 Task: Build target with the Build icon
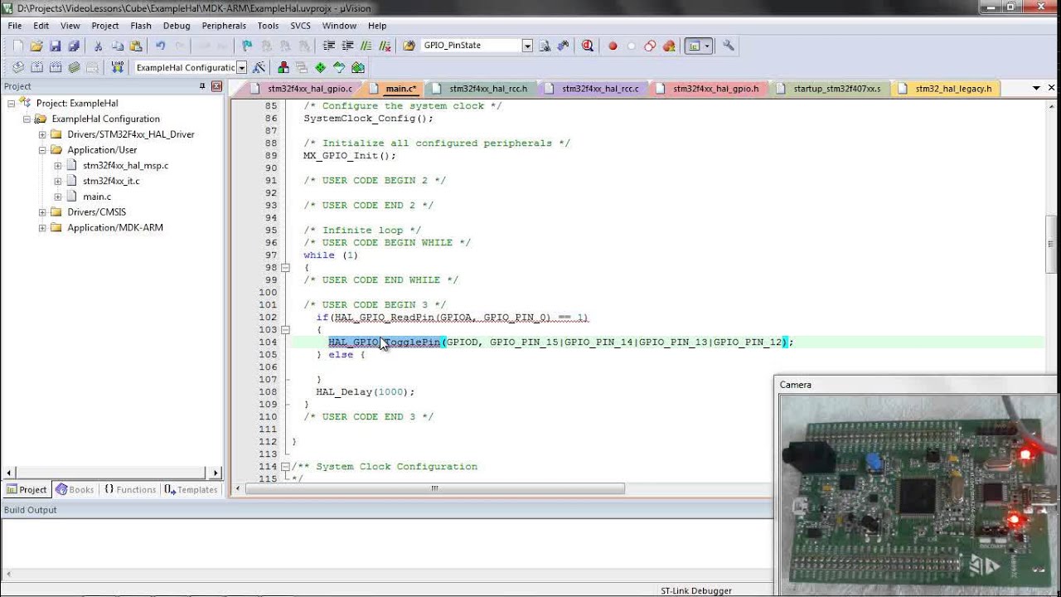37,67
